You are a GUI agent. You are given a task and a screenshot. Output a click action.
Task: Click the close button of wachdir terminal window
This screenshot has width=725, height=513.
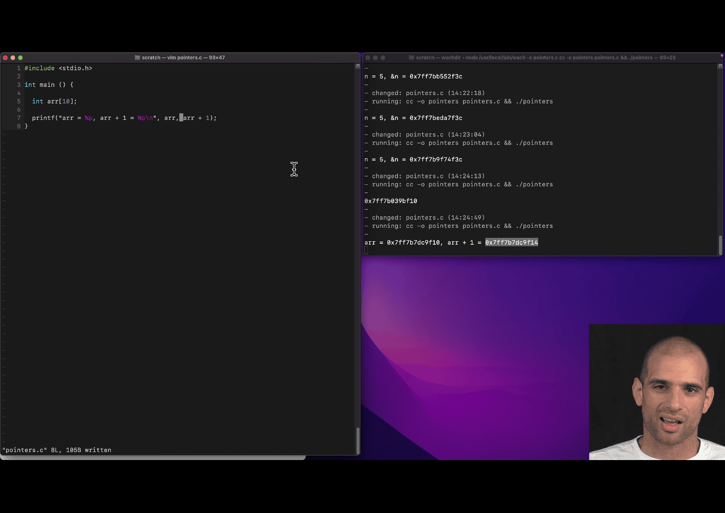[368, 57]
